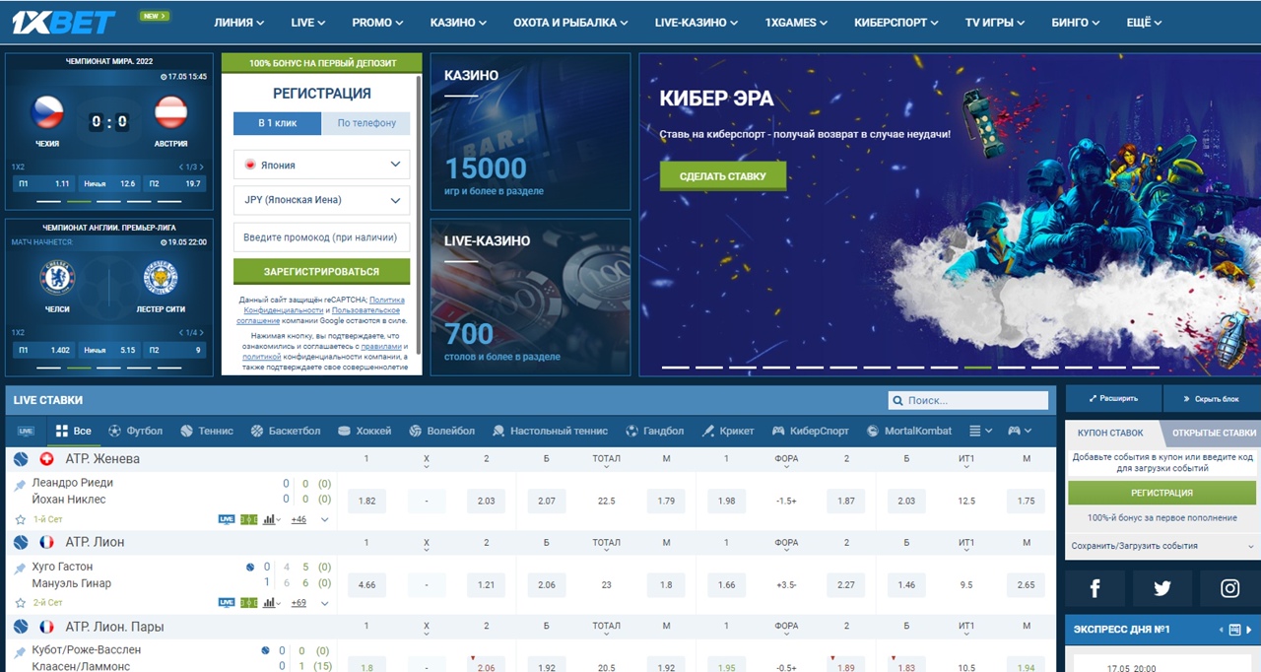Select the П1 1.402 odds for Челси
Screen dimensions: 1261x672
pyautogui.click(x=43, y=350)
